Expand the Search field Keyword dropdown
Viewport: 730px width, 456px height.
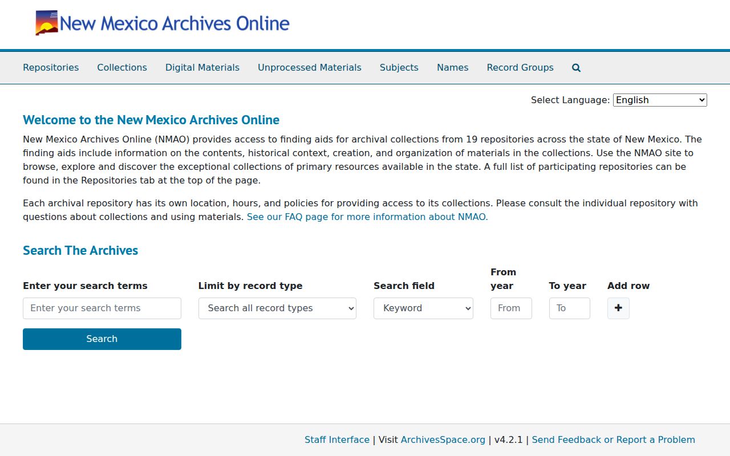[x=423, y=308]
